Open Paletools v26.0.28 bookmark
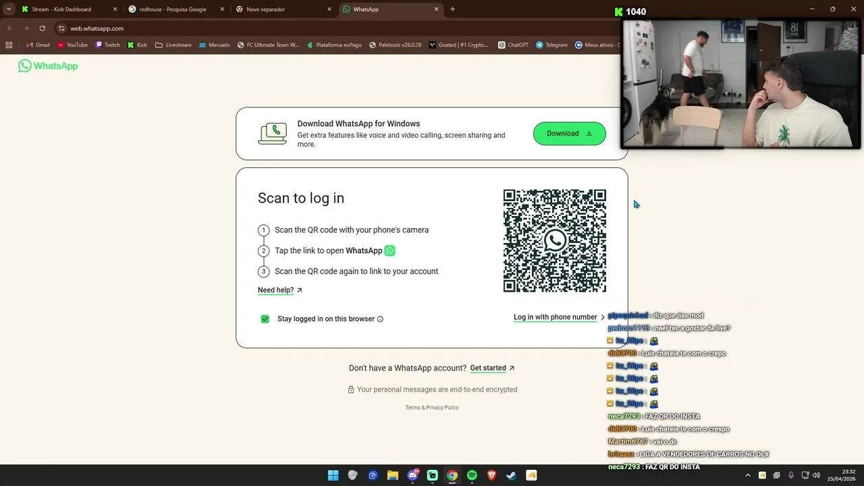 395,45
